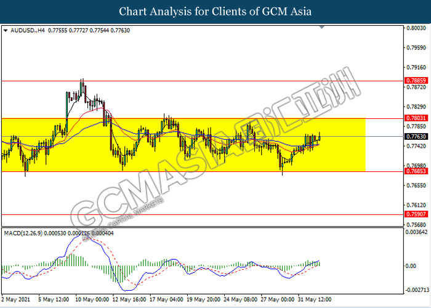Click the -0.002713 MACD scale value
Viewport: 431px width, 308px height.
[416, 290]
